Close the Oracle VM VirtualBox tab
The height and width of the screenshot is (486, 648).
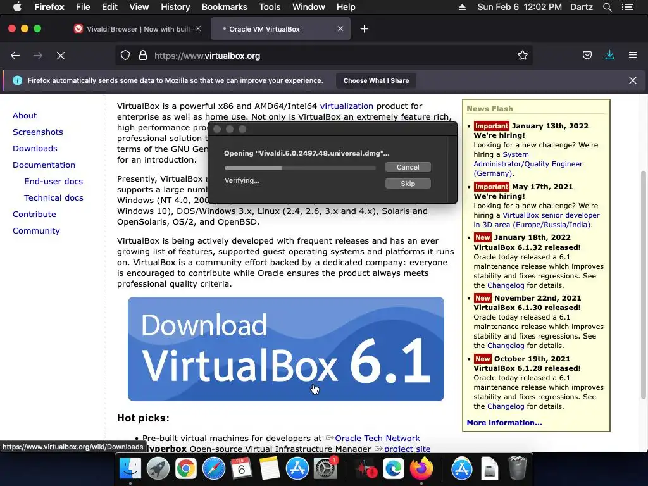[340, 28]
